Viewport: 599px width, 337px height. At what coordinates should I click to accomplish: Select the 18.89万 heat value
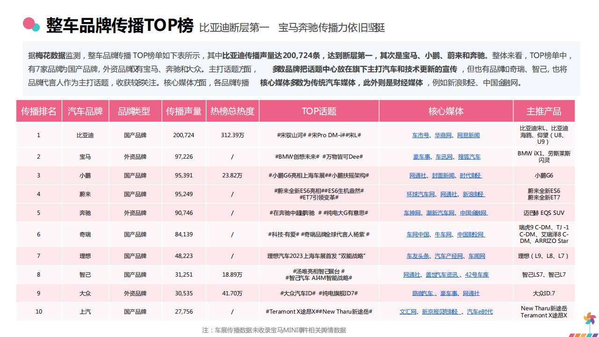[x=233, y=275]
